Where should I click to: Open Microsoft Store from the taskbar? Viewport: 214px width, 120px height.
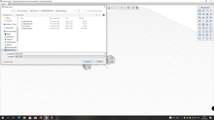[30, 118]
